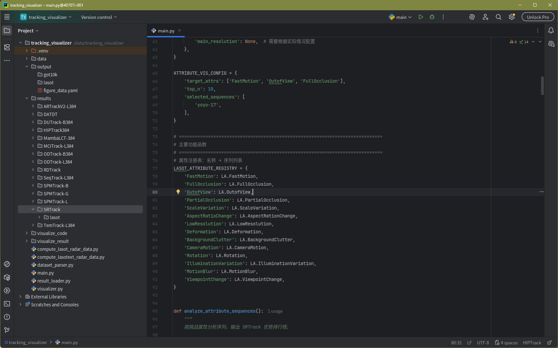Open the Python Console tool window
The image size is (558, 348).
tap(7, 264)
